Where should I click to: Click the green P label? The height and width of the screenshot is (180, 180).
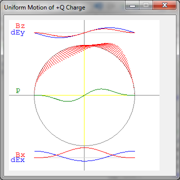(x=18, y=91)
